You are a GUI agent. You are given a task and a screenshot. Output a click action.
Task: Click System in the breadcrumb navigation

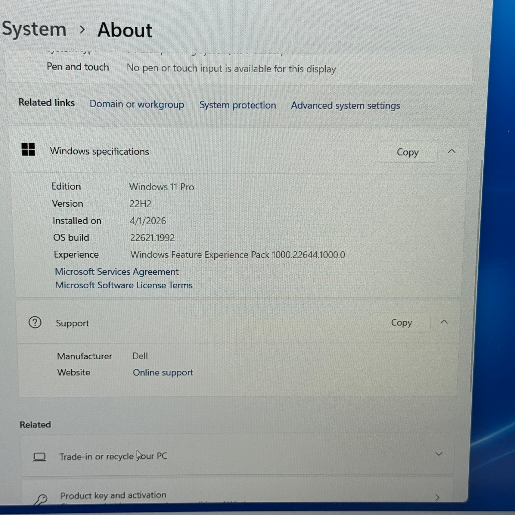pos(34,29)
